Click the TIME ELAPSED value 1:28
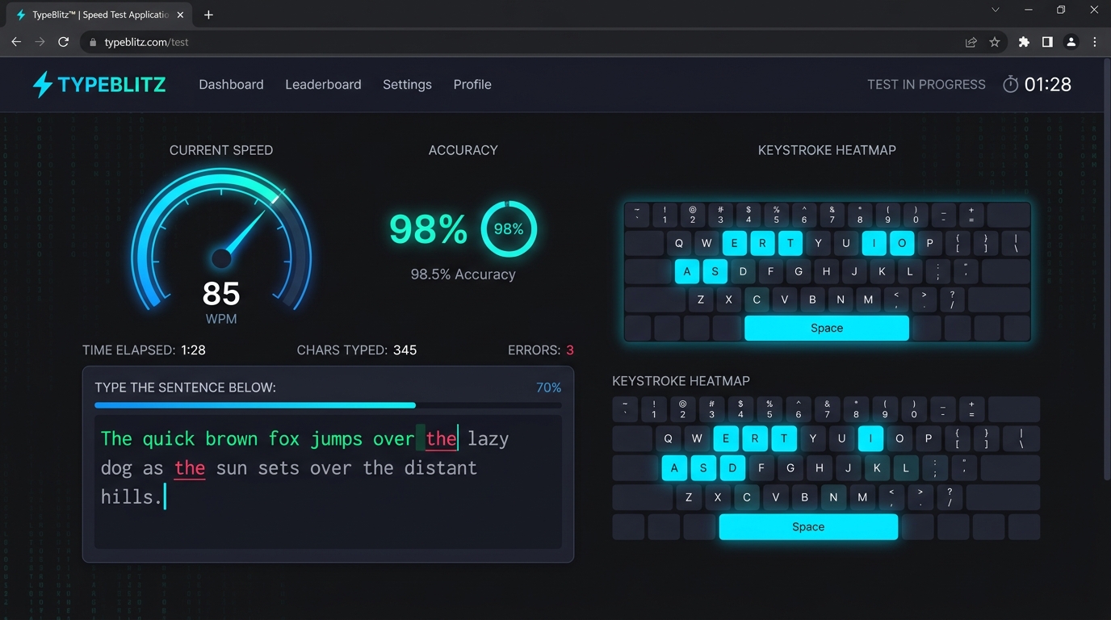The image size is (1111, 620). (x=193, y=350)
